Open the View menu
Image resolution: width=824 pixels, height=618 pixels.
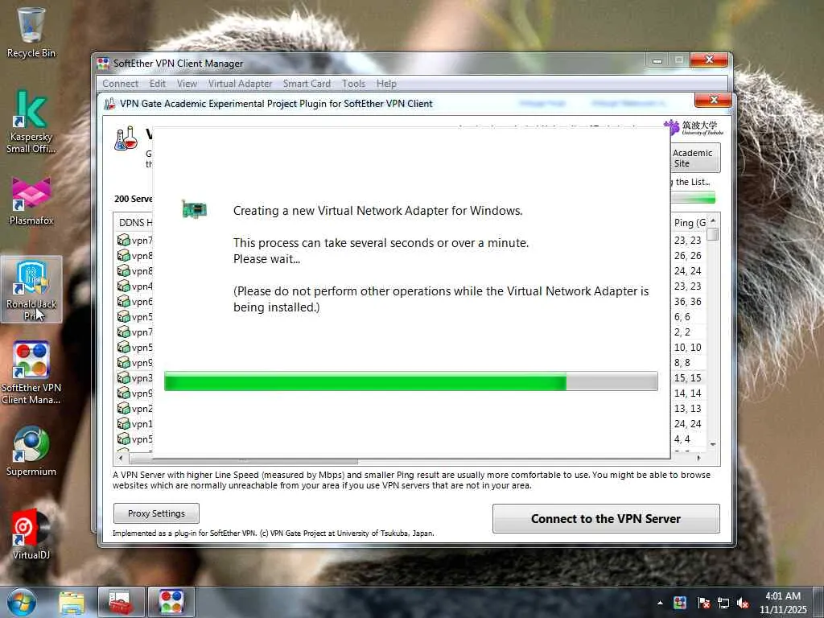click(x=187, y=84)
